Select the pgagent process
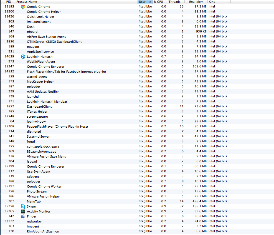 click(x=137, y=47)
